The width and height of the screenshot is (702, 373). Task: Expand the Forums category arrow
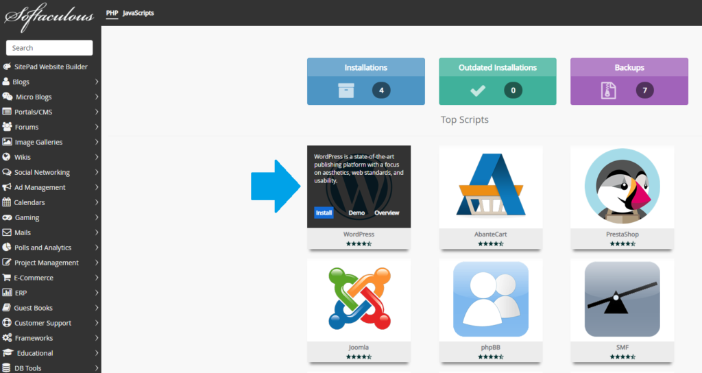click(x=97, y=127)
